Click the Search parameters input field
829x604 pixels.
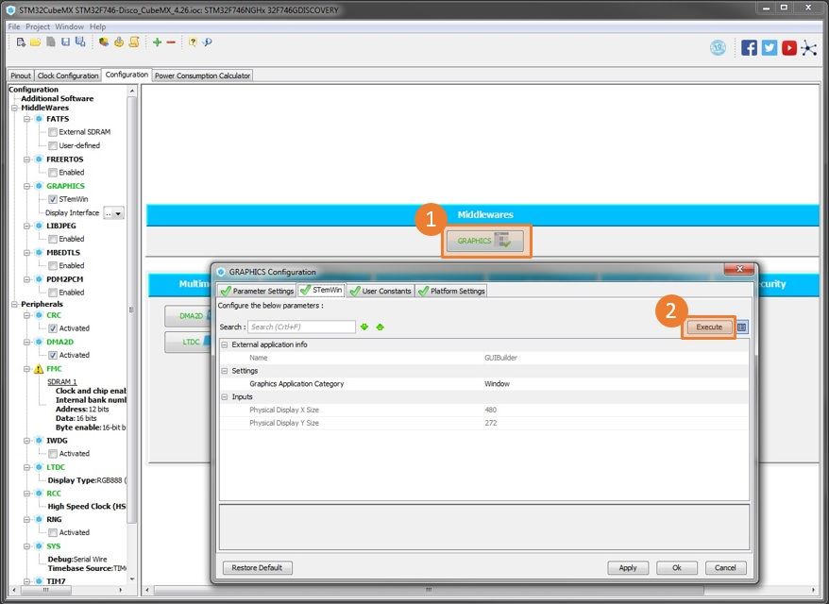301,327
